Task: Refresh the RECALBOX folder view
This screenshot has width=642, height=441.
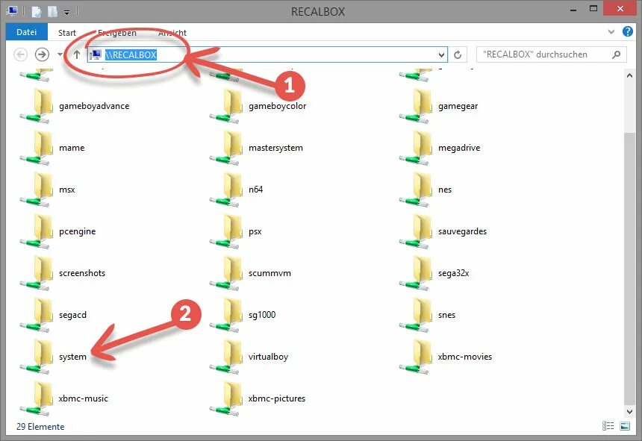Action: (x=458, y=54)
